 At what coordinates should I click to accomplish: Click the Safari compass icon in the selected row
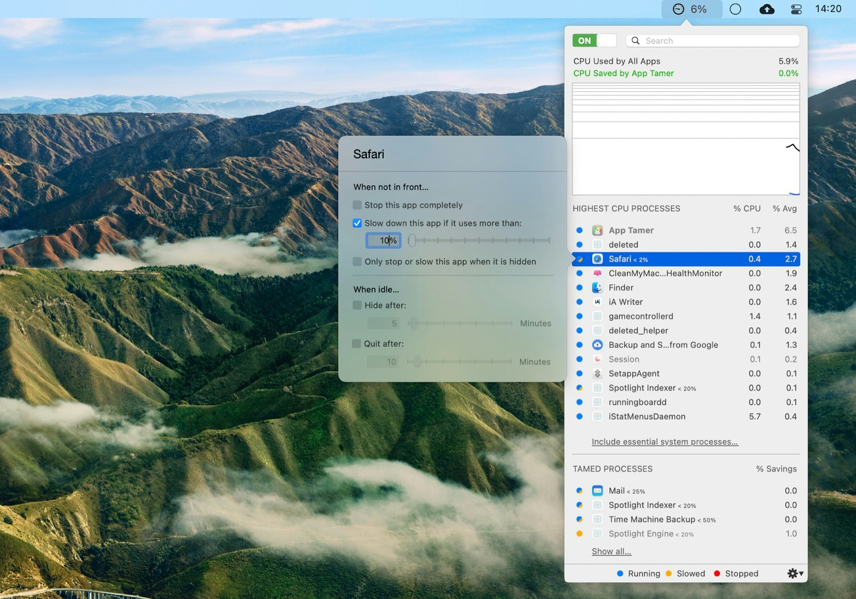click(x=598, y=259)
